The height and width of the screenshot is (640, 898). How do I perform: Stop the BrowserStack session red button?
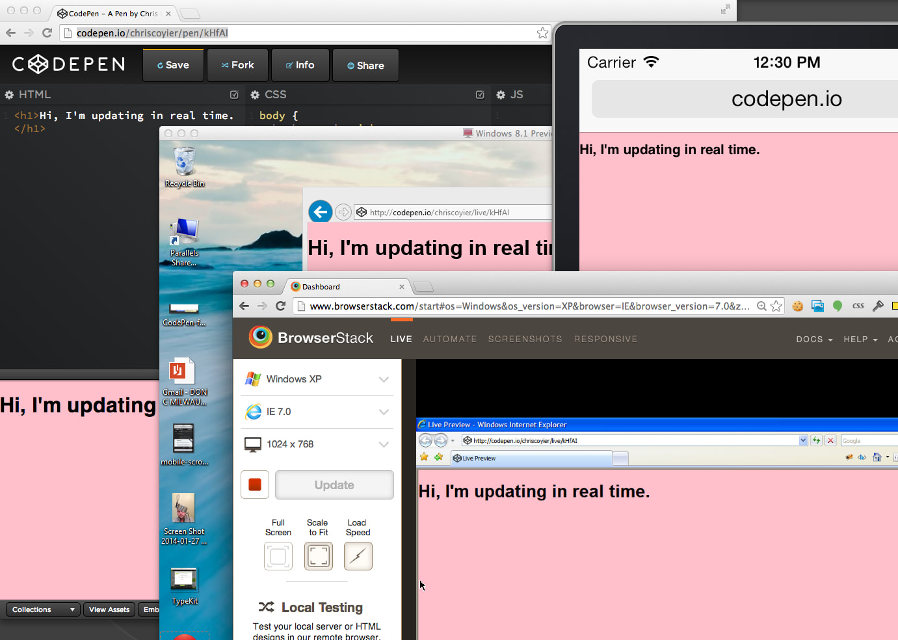point(255,485)
